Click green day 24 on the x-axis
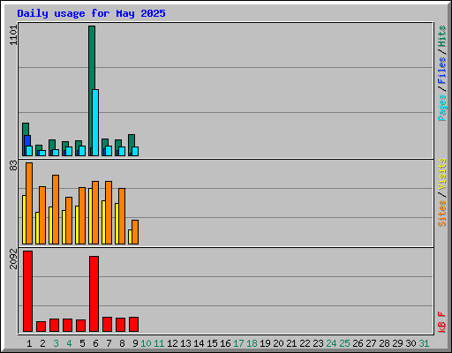 pos(331,343)
